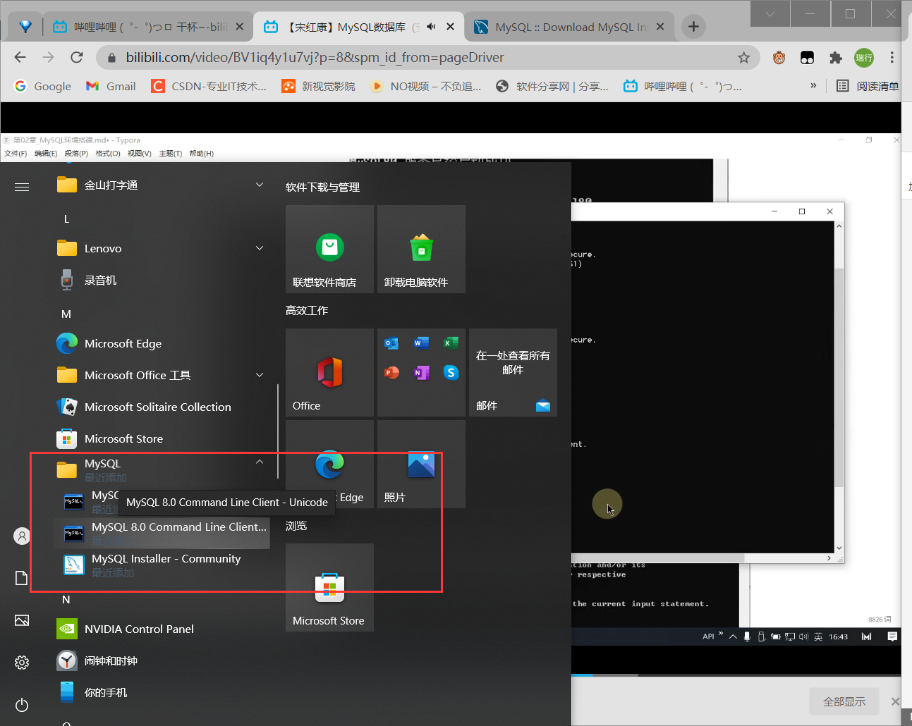Viewport: 912px width, 726px height.
Task: Open OneNote in Office apps tile
Action: pyautogui.click(x=422, y=372)
